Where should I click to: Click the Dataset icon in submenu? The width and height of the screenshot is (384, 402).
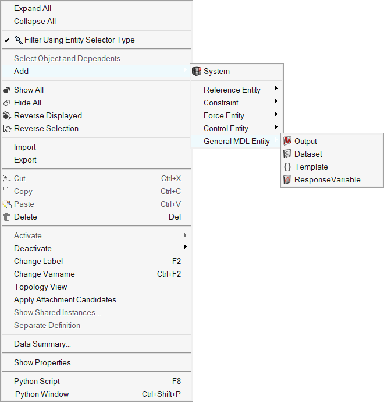pyautogui.click(x=287, y=154)
